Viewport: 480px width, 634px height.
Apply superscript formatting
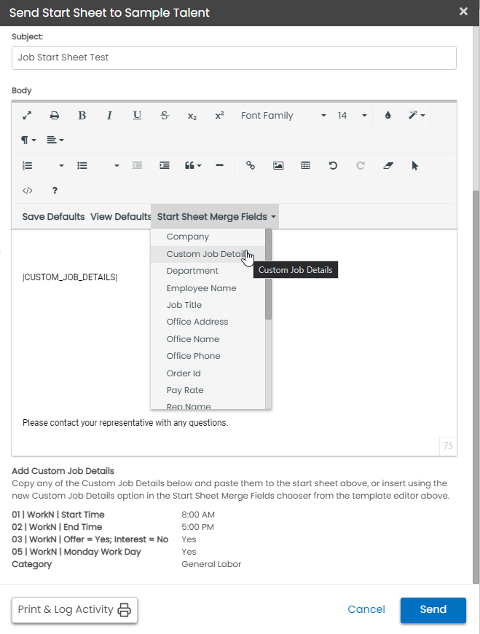(x=219, y=116)
